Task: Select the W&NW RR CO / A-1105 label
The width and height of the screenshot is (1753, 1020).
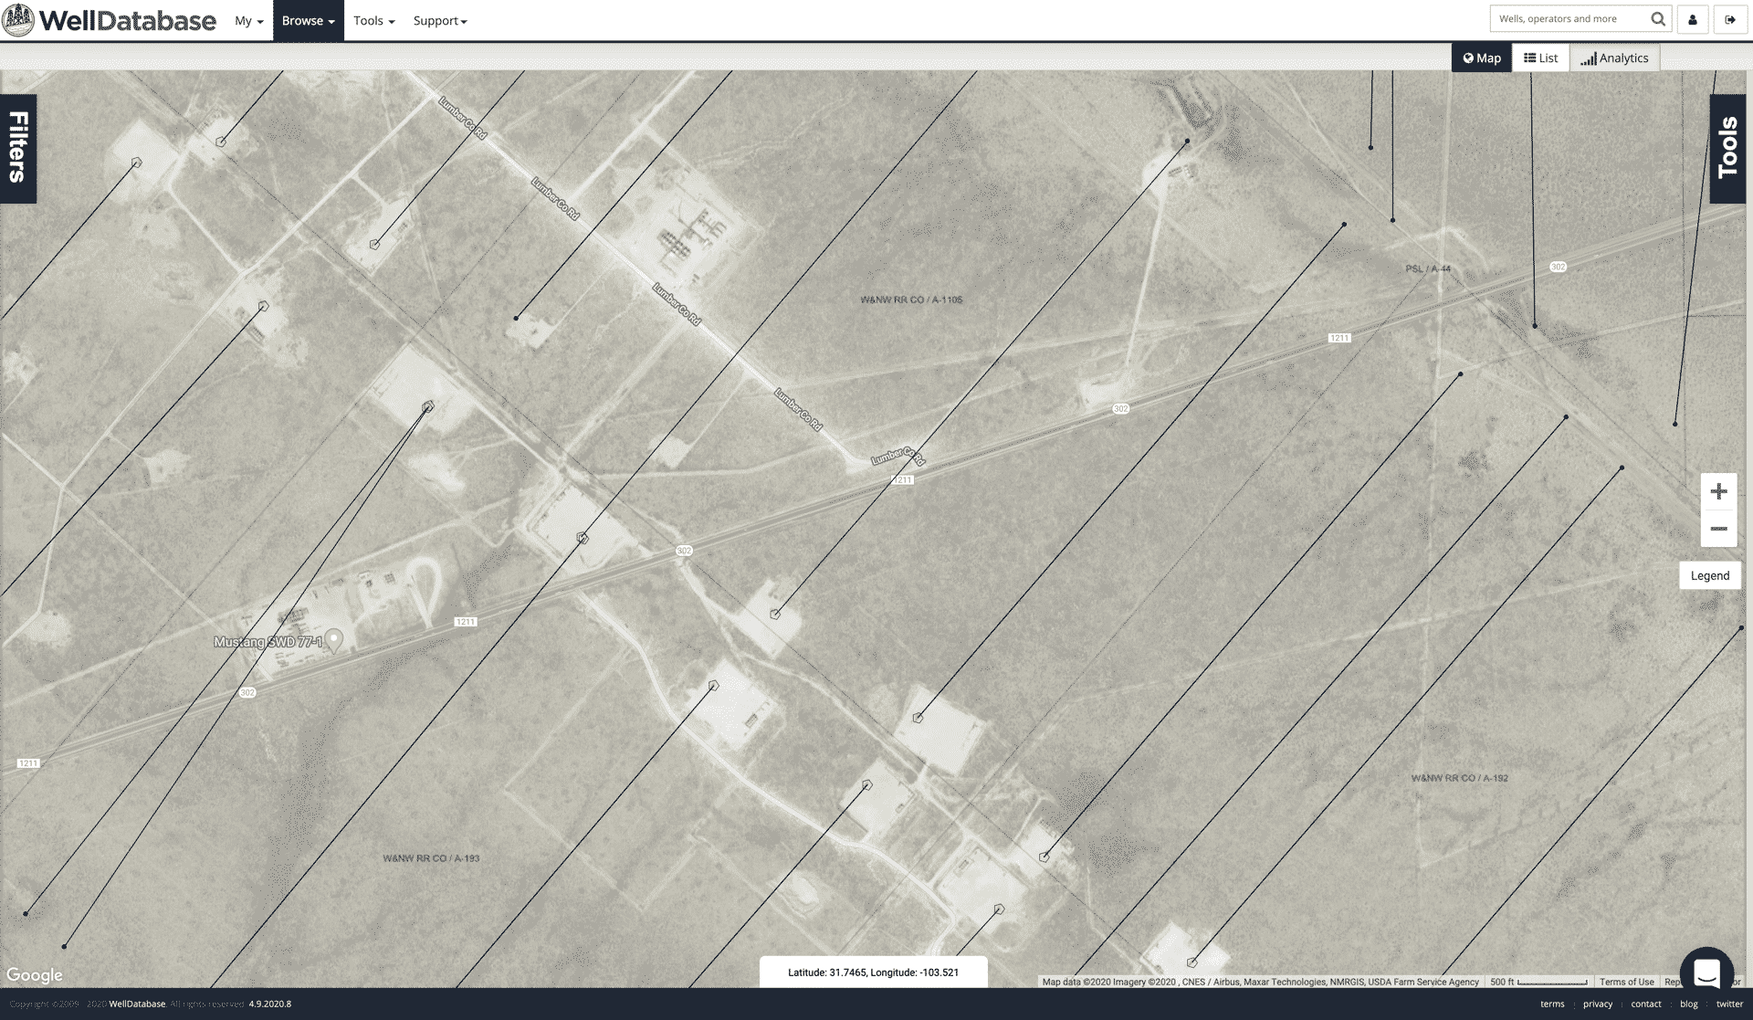Action: [x=911, y=300]
